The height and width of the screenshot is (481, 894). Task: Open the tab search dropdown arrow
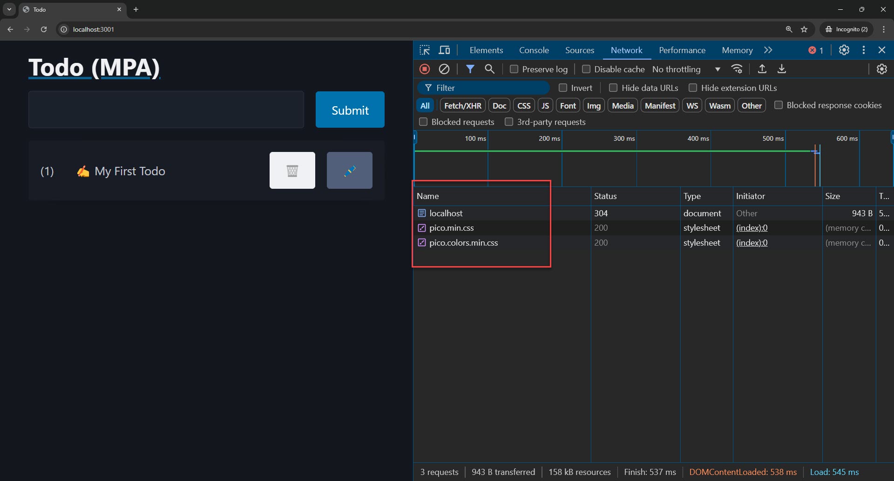point(9,9)
